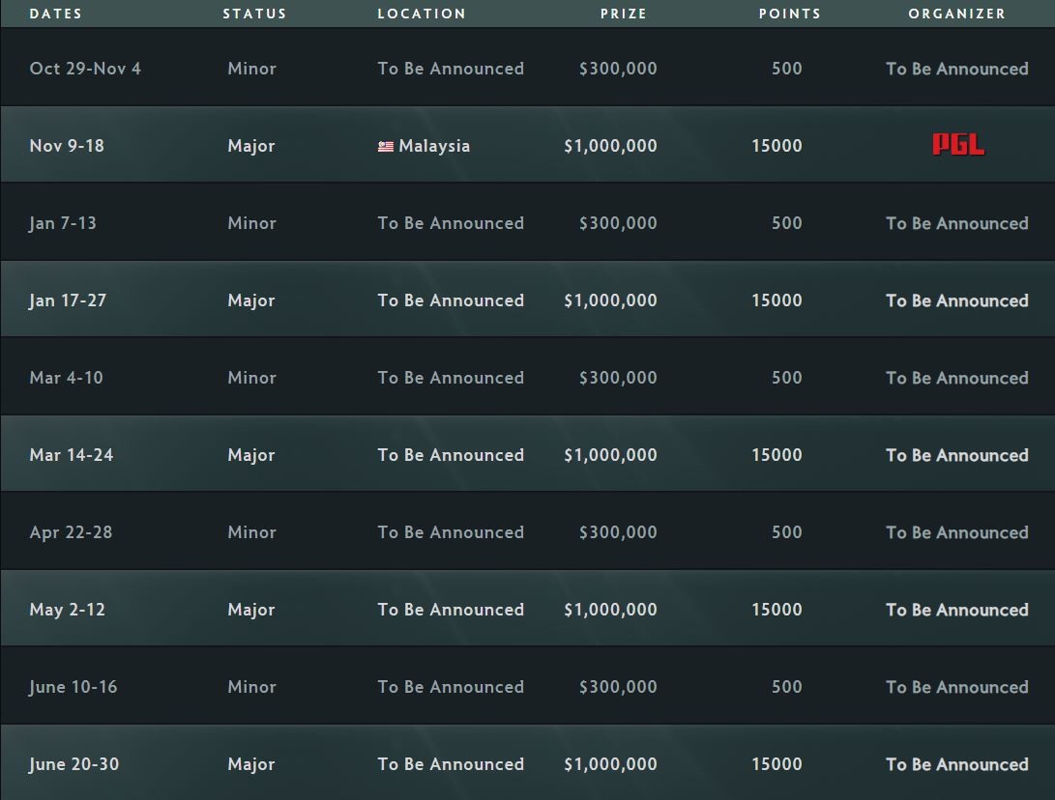Click the Mar 14-24 Major date
Image resolution: width=1055 pixels, height=800 pixels.
coord(72,455)
